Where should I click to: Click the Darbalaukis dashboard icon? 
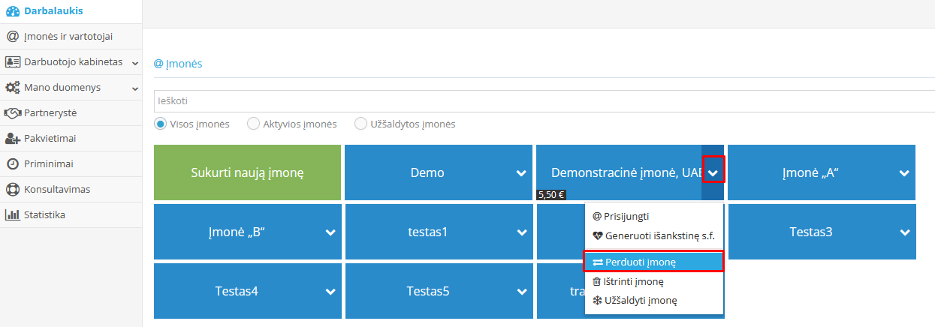coord(13,11)
